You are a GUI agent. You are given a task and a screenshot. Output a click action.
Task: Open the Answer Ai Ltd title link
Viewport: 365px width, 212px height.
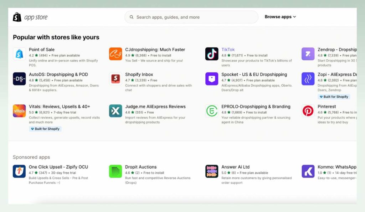pyautogui.click(x=235, y=167)
